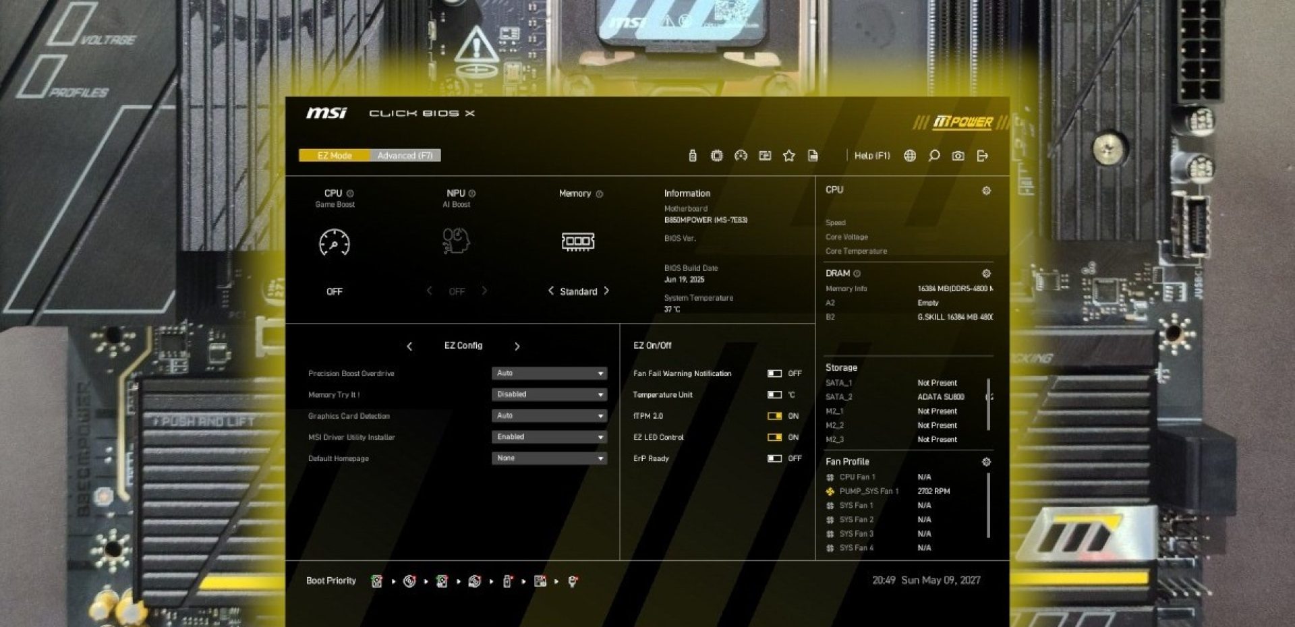Click the SYS Fan 1 row label
The width and height of the screenshot is (1295, 627).
[x=857, y=506]
